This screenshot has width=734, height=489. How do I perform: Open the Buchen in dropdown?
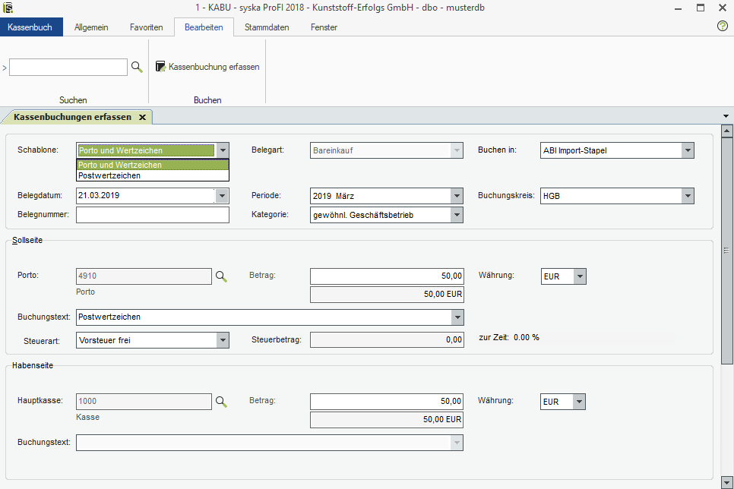coord(688,150)
